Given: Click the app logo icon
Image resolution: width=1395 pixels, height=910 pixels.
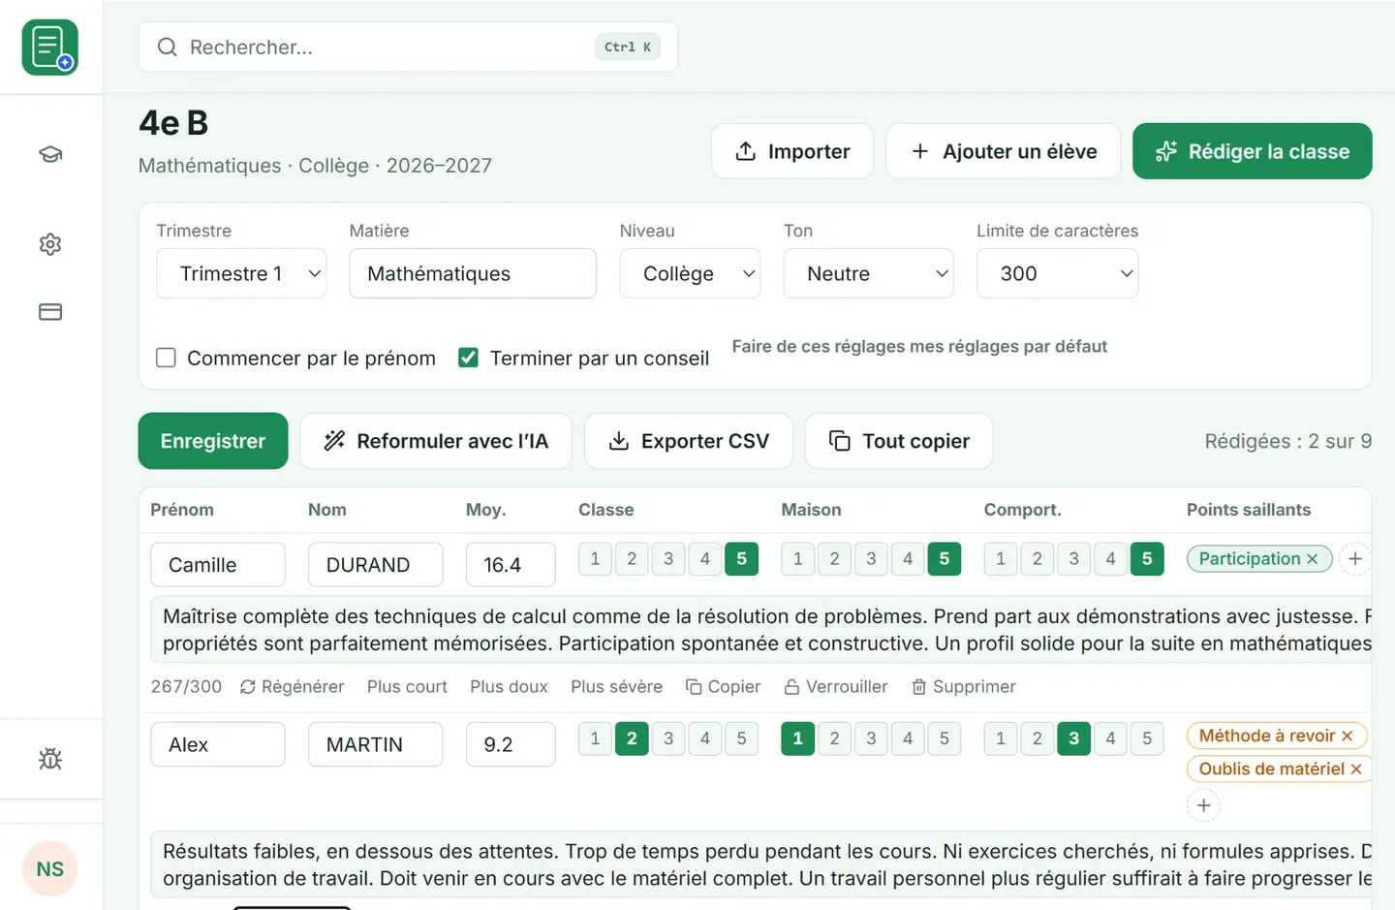Looking at the screenshot, I should [49, 47].
